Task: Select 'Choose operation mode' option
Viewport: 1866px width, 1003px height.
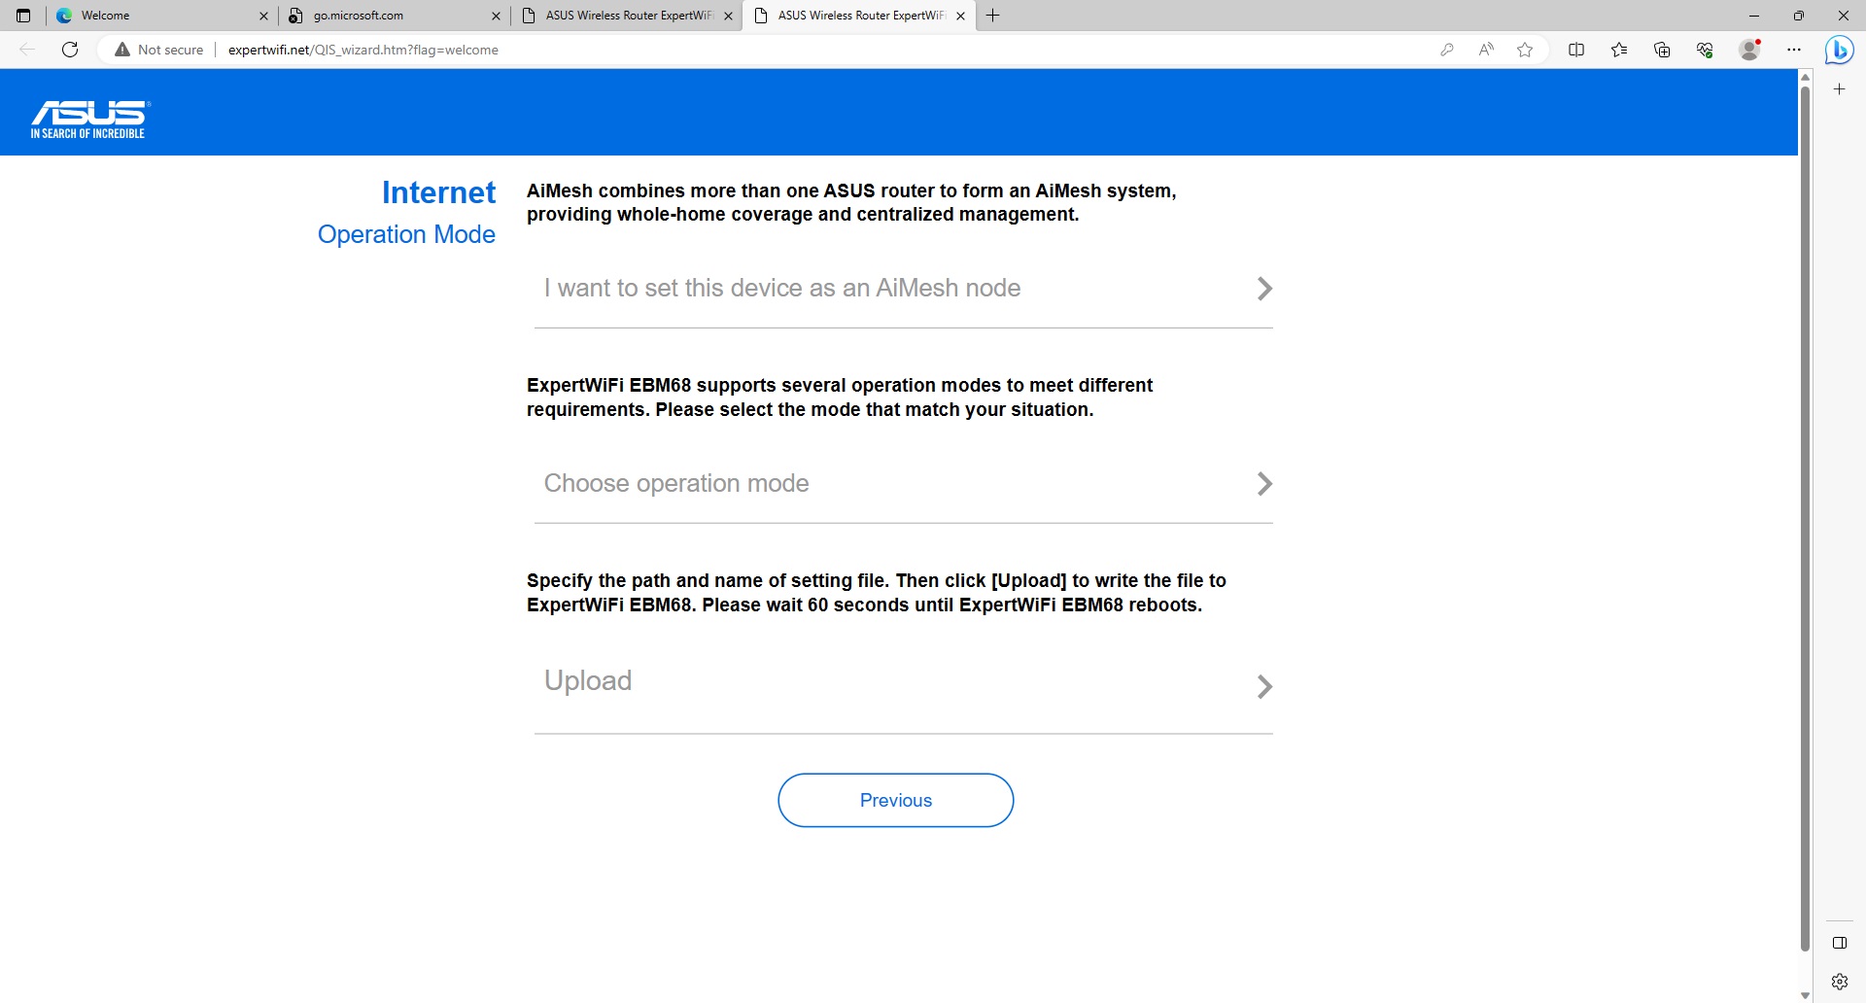Action: (904, 484)
